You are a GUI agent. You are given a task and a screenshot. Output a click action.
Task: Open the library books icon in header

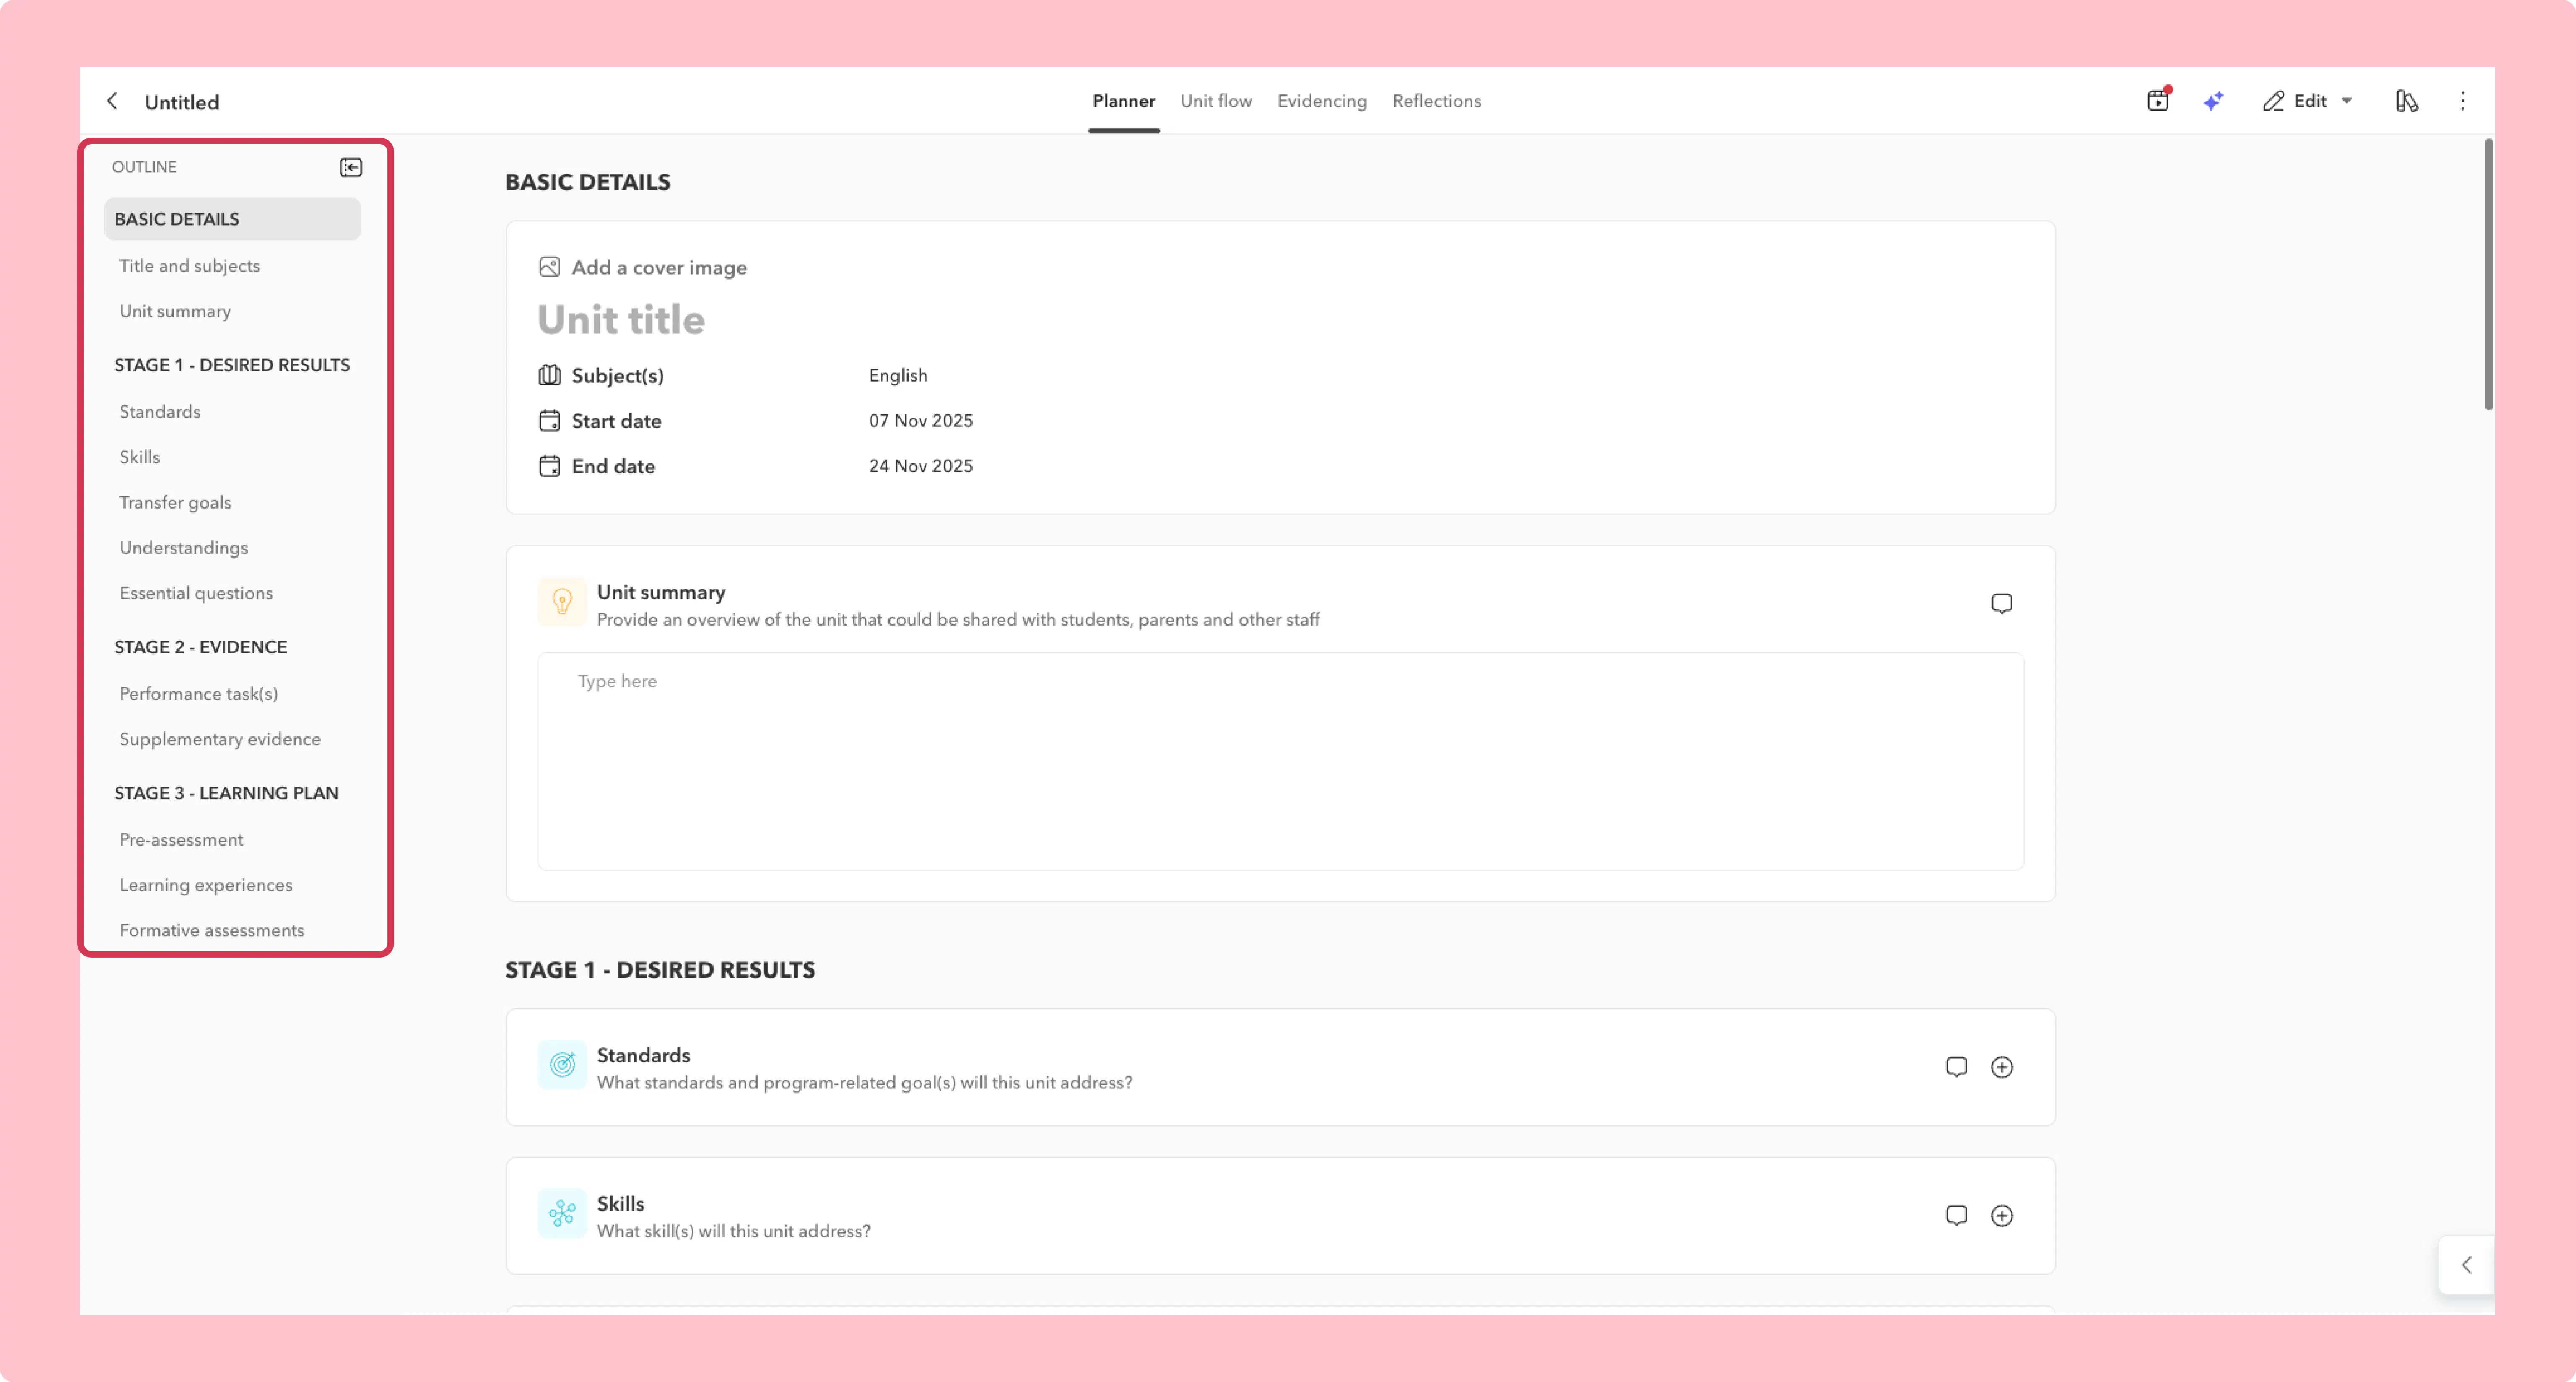tap(2406, 101)
